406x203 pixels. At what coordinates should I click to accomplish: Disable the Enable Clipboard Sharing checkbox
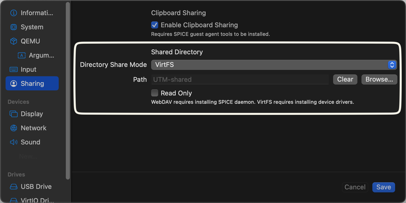coord(155,25)
